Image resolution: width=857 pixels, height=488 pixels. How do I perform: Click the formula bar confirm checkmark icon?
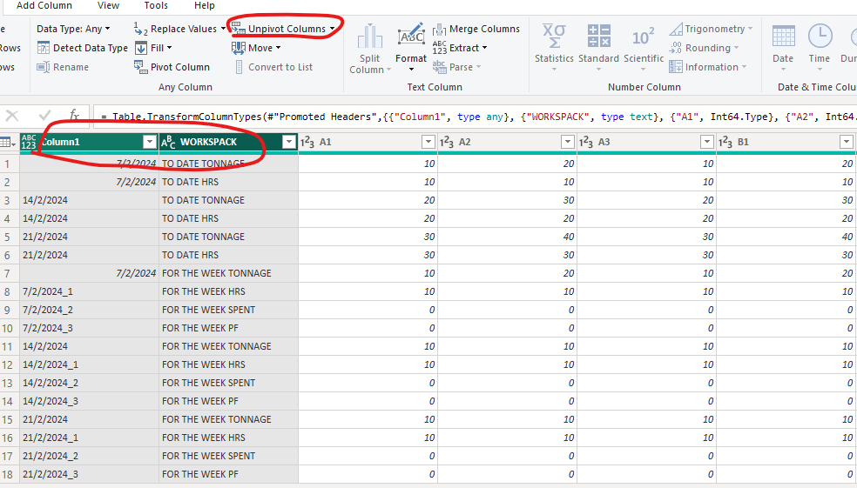[44, 116]
